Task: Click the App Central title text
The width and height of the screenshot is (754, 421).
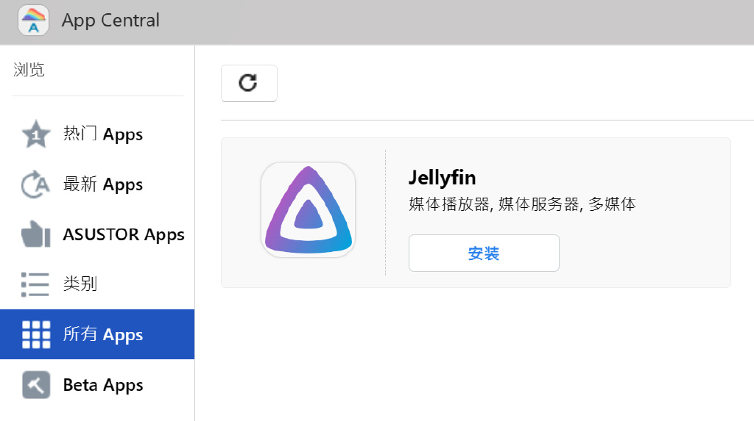Action: 110,21
